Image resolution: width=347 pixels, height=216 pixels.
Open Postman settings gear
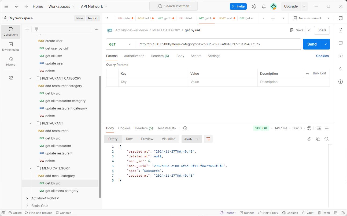tap(254, 6)
